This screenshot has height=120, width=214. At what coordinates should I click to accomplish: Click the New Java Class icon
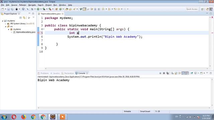(x=60, y=9)
